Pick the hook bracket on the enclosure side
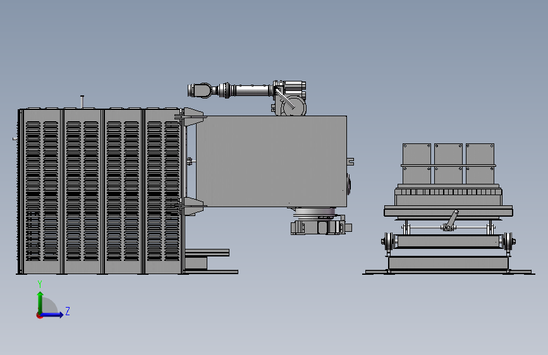The image size is (548, 355). point(351,162)
